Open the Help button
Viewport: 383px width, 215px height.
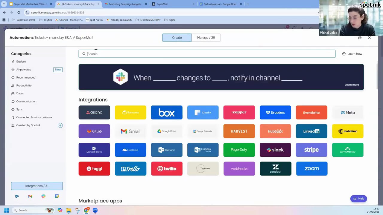point(358,199)
